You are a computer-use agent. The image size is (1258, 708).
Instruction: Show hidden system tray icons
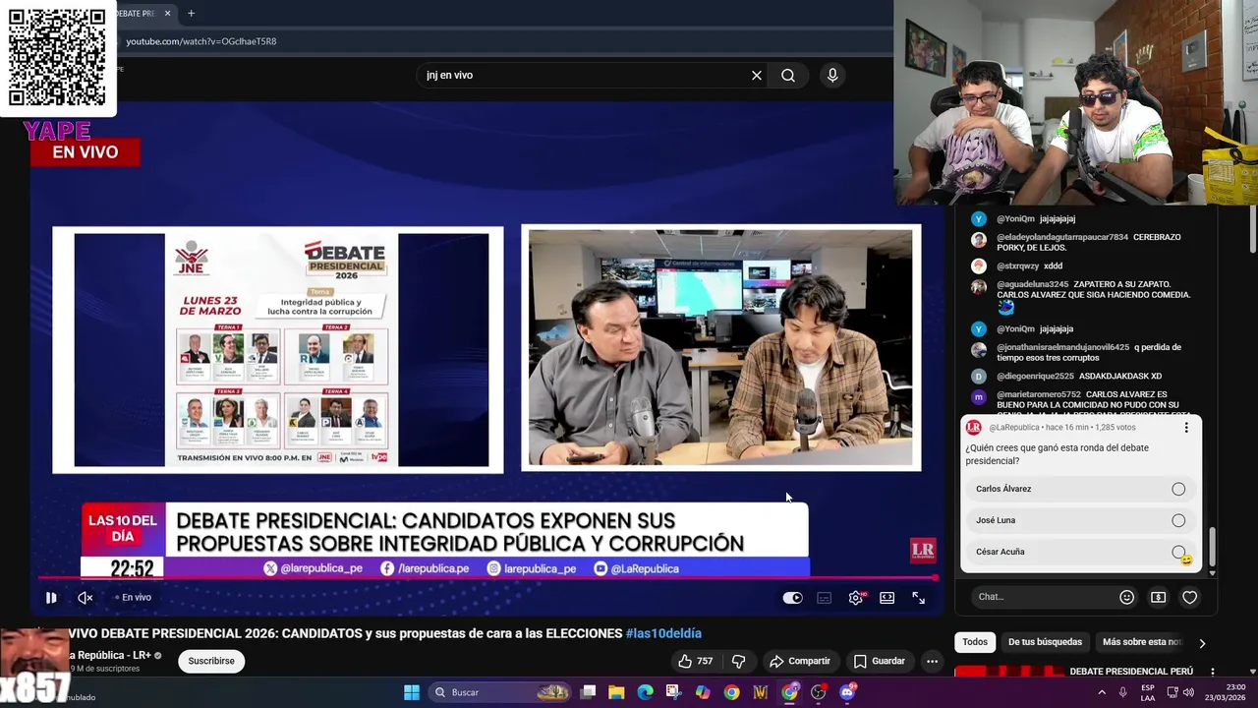coord(1101,692)
